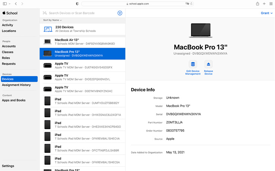Open the Share button in Safari
The height and width of the screenshot is (171, 275).
click(x=257, y=4)
